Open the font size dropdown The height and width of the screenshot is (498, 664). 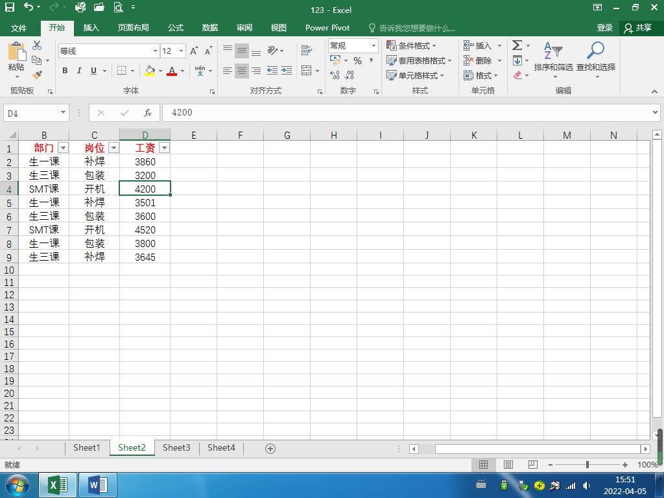coord(182,51)
